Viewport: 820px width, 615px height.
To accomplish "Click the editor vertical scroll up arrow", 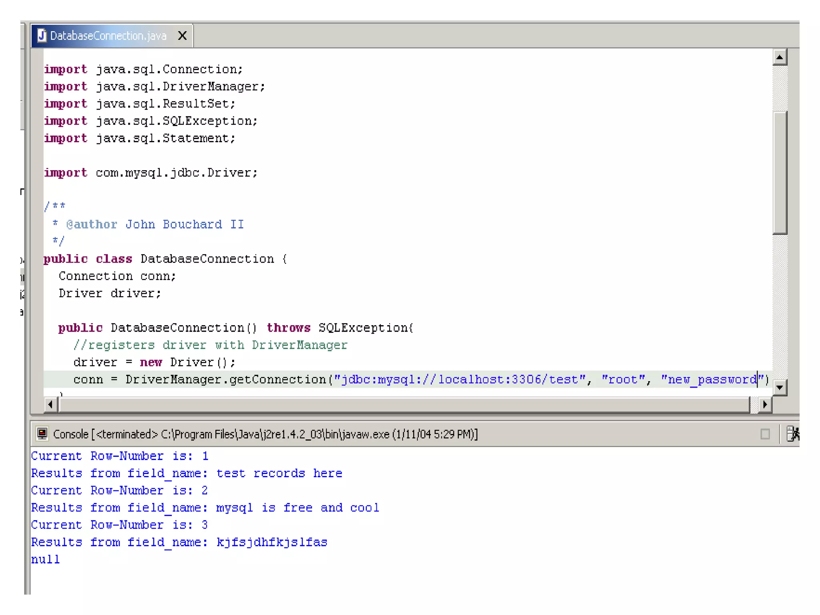I will pyautogui.click(x=779, y=57).
